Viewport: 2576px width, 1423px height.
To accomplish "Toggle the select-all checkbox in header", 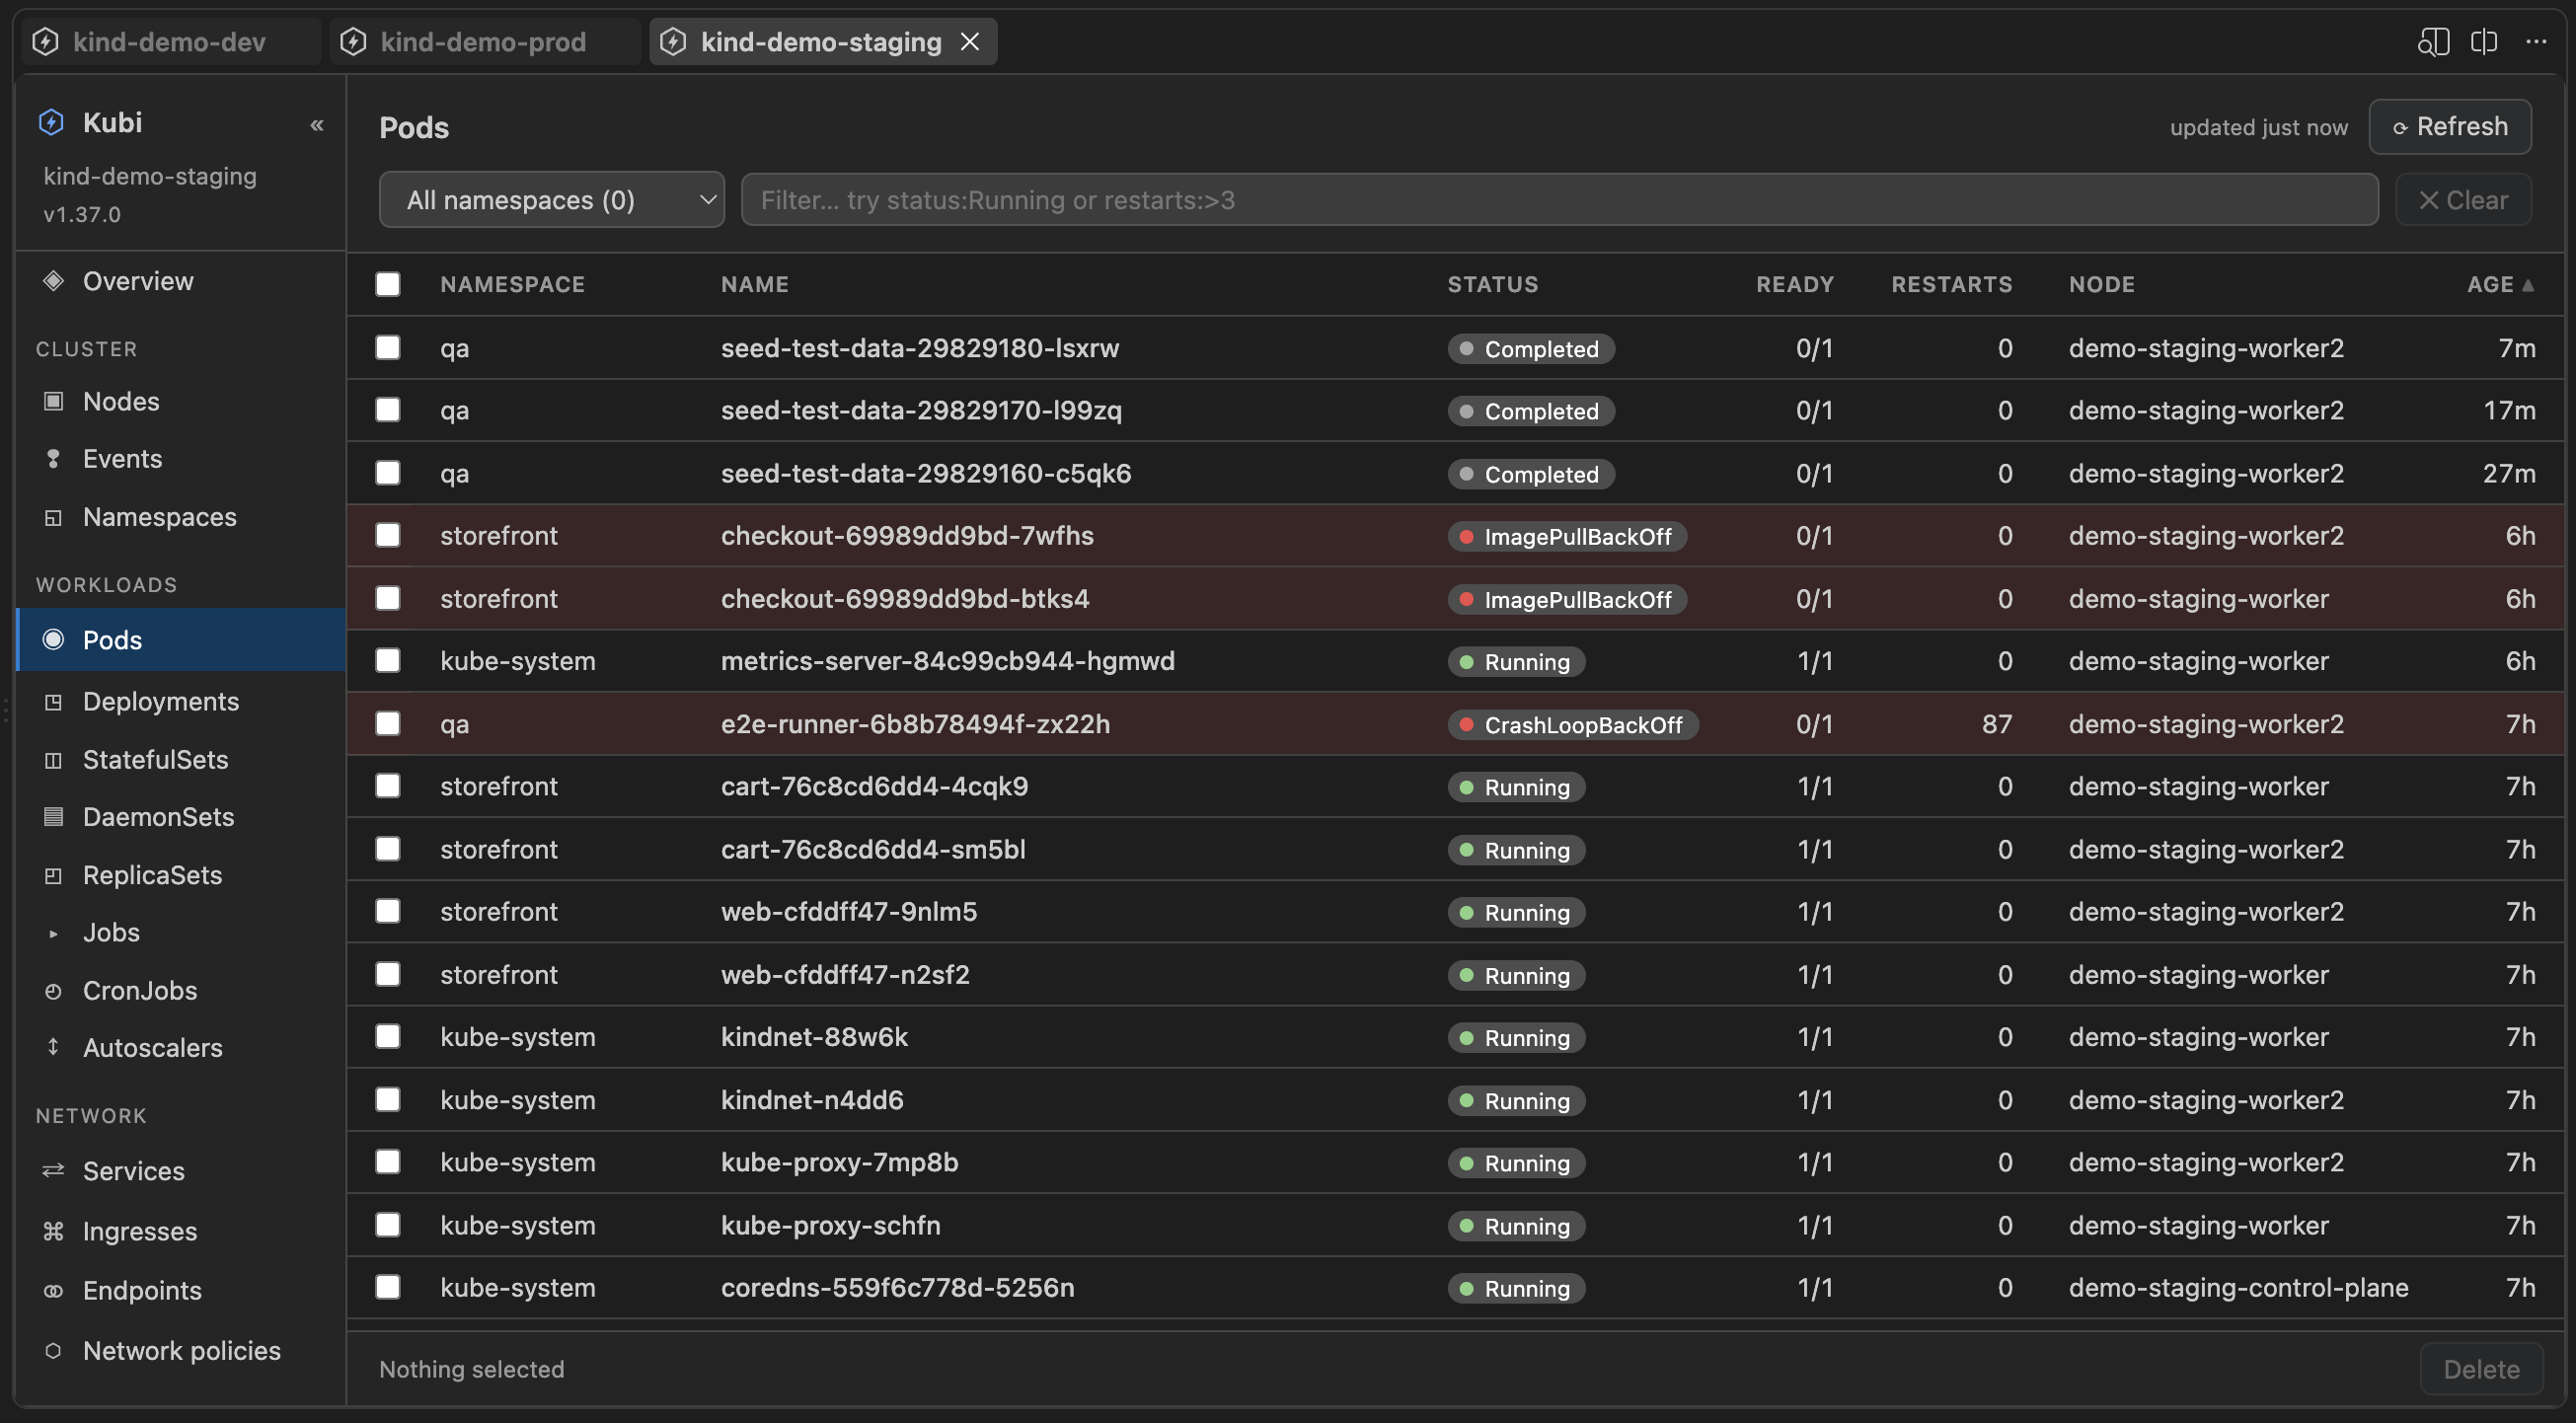I will [388, 284].
